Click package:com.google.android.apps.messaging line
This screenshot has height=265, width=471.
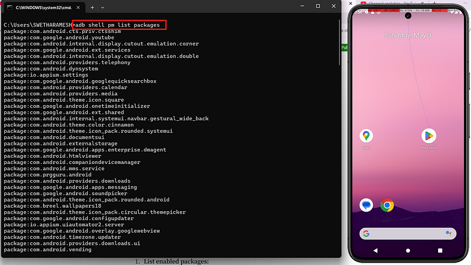71,187
